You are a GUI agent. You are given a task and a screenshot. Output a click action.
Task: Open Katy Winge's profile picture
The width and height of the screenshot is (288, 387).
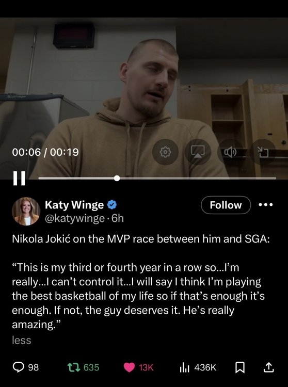click(26, 211)
